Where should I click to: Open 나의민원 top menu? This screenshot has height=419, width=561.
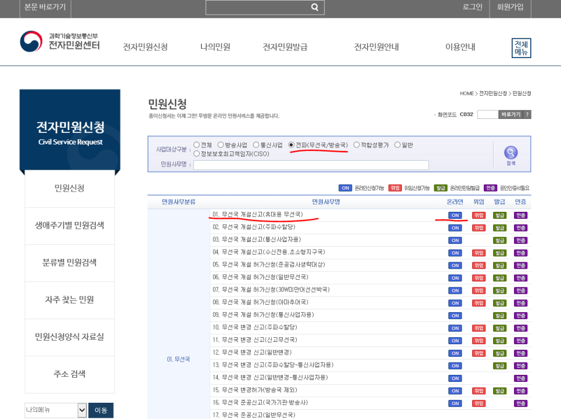[215, 47]
